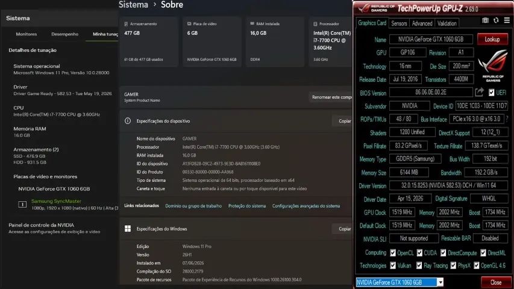The width and height of the screenshot is (514, 289).
Task: Click the GPU Clock 1519 MHz value
Action: tap(402, 212)
